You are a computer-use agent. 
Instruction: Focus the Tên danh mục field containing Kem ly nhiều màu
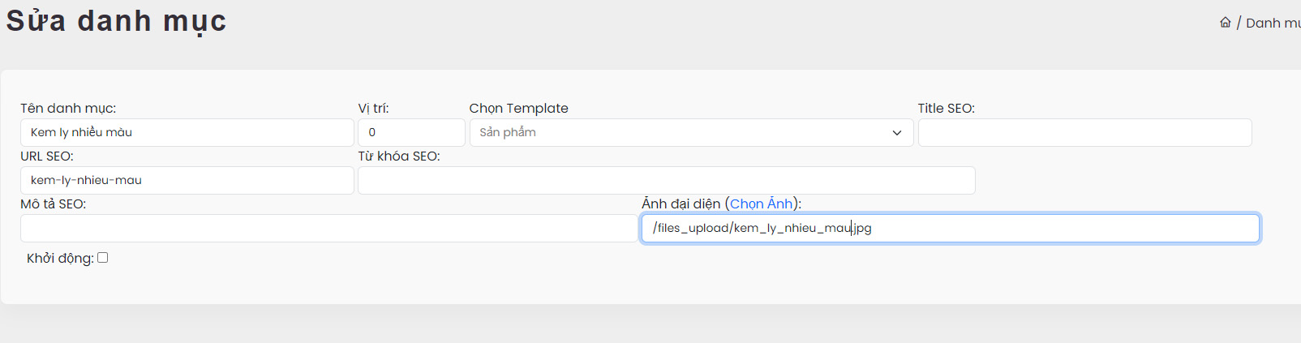[187, 132]
